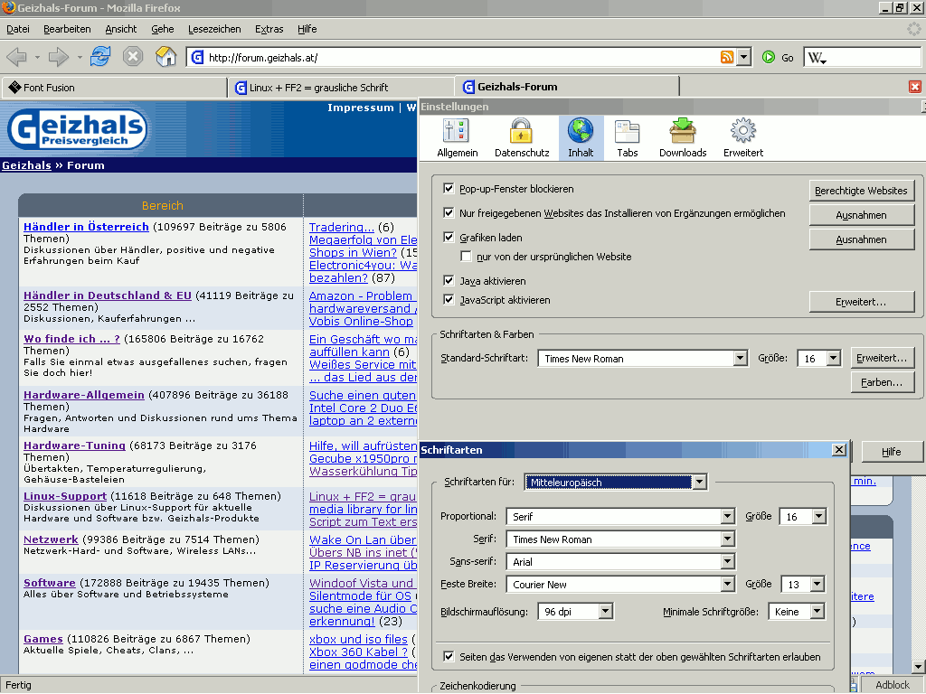Reload the page with the refresh icon
Image resolution: width=926 pixels, height=694 pixels.
[x=100, y=57]
